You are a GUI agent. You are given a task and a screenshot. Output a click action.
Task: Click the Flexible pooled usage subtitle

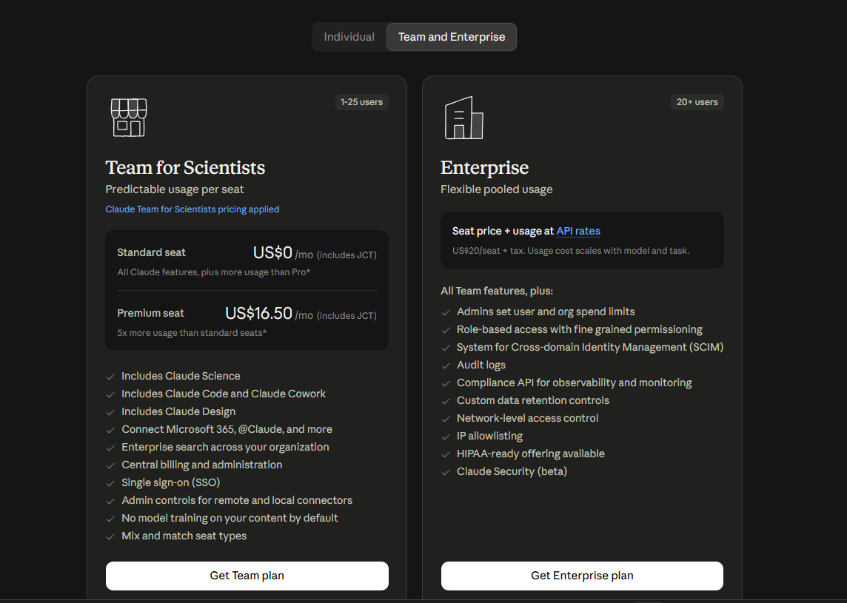[496, 189]
